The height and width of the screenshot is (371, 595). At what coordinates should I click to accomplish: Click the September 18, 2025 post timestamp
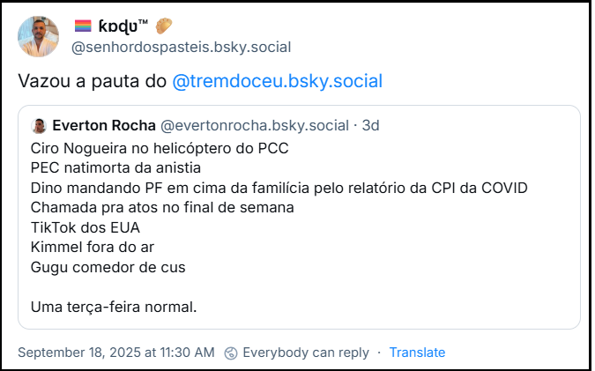(115, 352)
